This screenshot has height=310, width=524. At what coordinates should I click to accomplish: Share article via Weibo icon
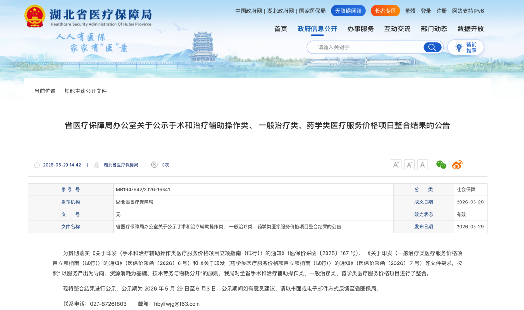[x=457, y=165]
